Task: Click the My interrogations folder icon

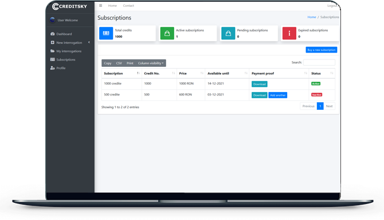Action: point(52,51)
